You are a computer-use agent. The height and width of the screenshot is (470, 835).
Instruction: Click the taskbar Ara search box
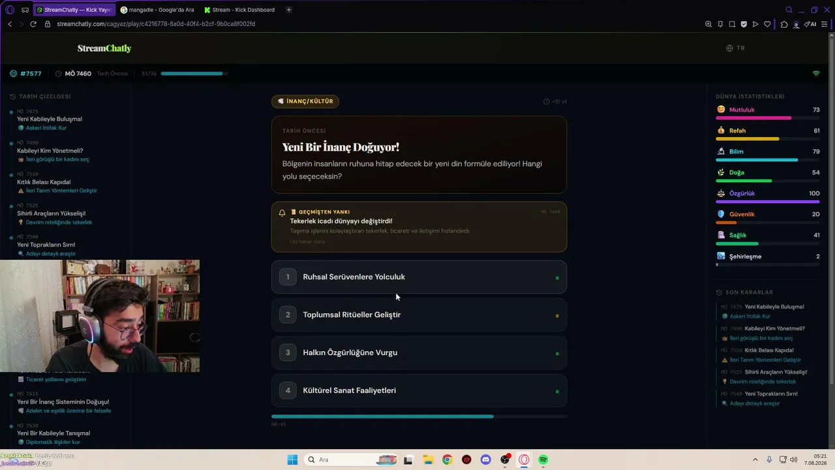pyautogui.click(x=352, y=460)
